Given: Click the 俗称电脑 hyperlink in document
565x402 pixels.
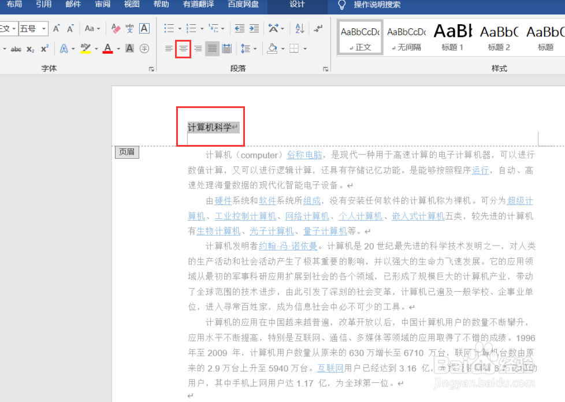Looking at the screenshot, I should coord(305,155).
